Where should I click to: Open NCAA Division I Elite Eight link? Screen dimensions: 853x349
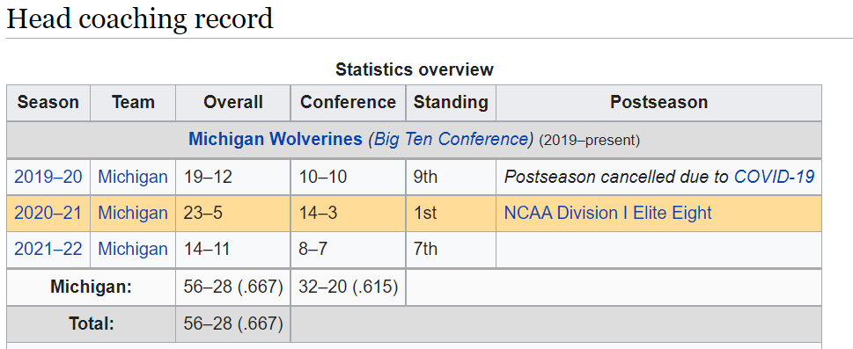click(x=607, y=213)
